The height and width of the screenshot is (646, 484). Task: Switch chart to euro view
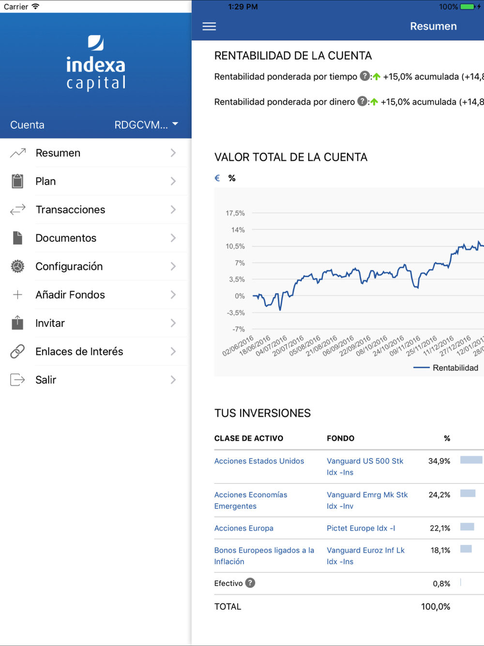[217, 178]
